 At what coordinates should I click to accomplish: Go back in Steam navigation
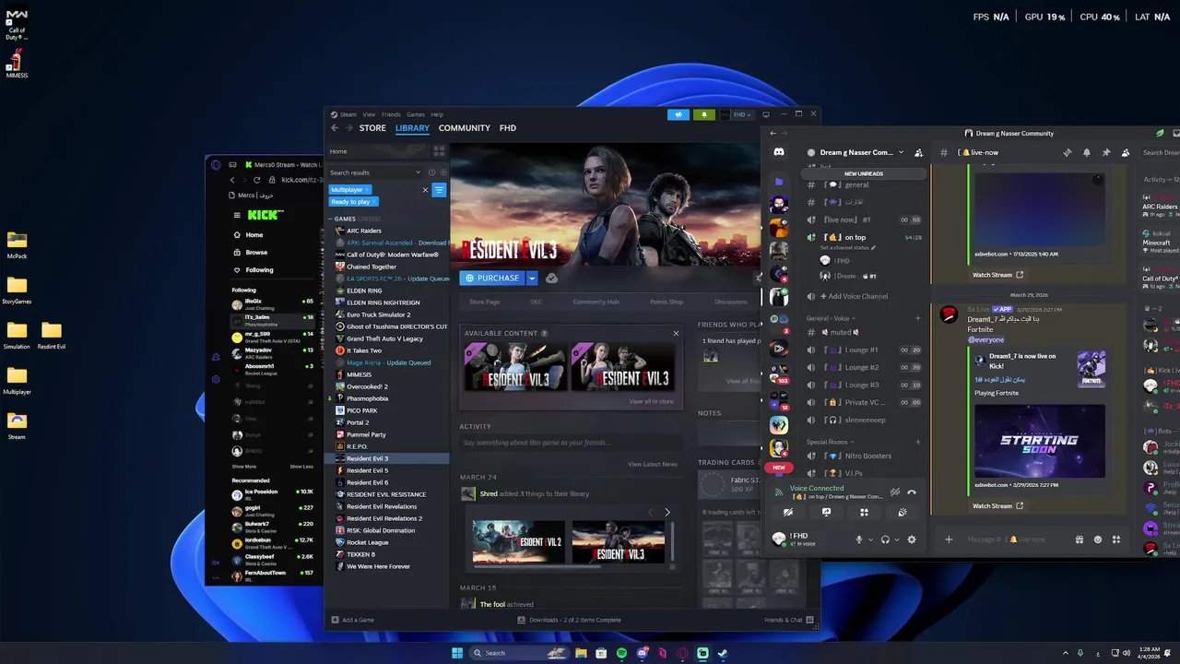click(335, 128)
